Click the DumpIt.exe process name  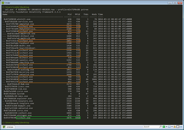[x=24, y=106]
